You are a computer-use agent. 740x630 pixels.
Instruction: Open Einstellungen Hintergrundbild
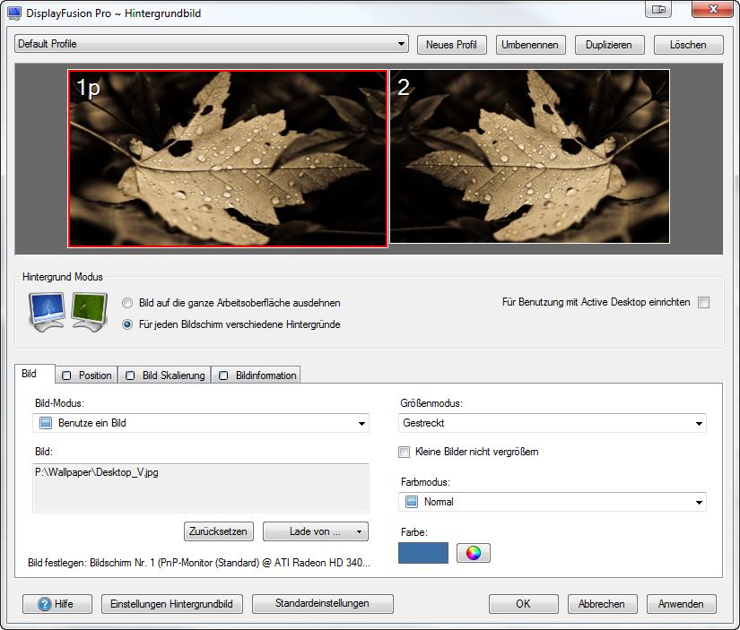tap(172, 604)
